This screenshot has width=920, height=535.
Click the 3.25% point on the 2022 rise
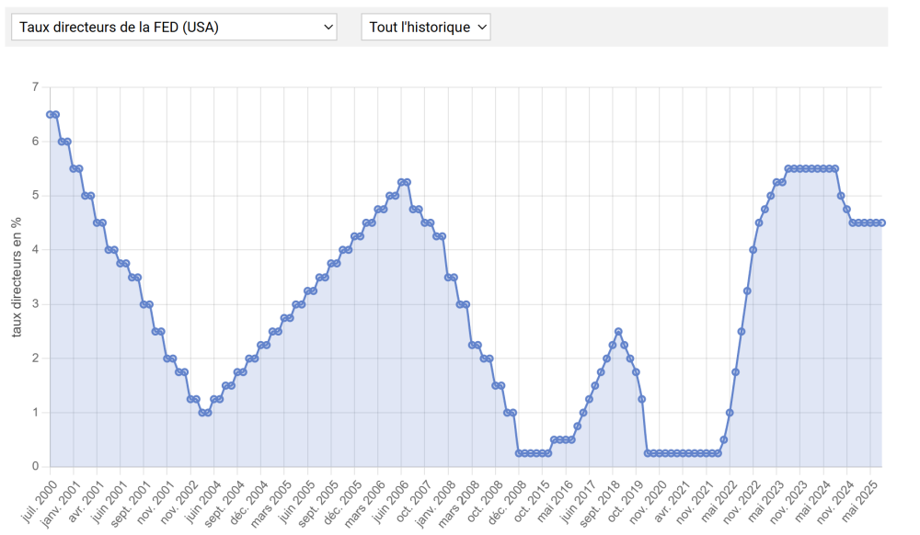pyautogui.click(x=747, y=290)
